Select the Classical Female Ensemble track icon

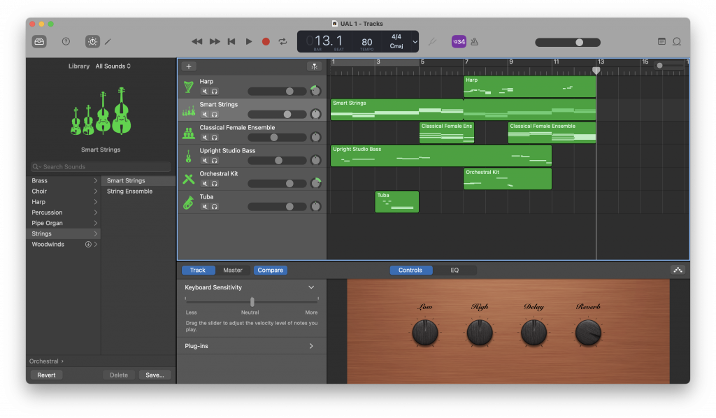point(189,134)
